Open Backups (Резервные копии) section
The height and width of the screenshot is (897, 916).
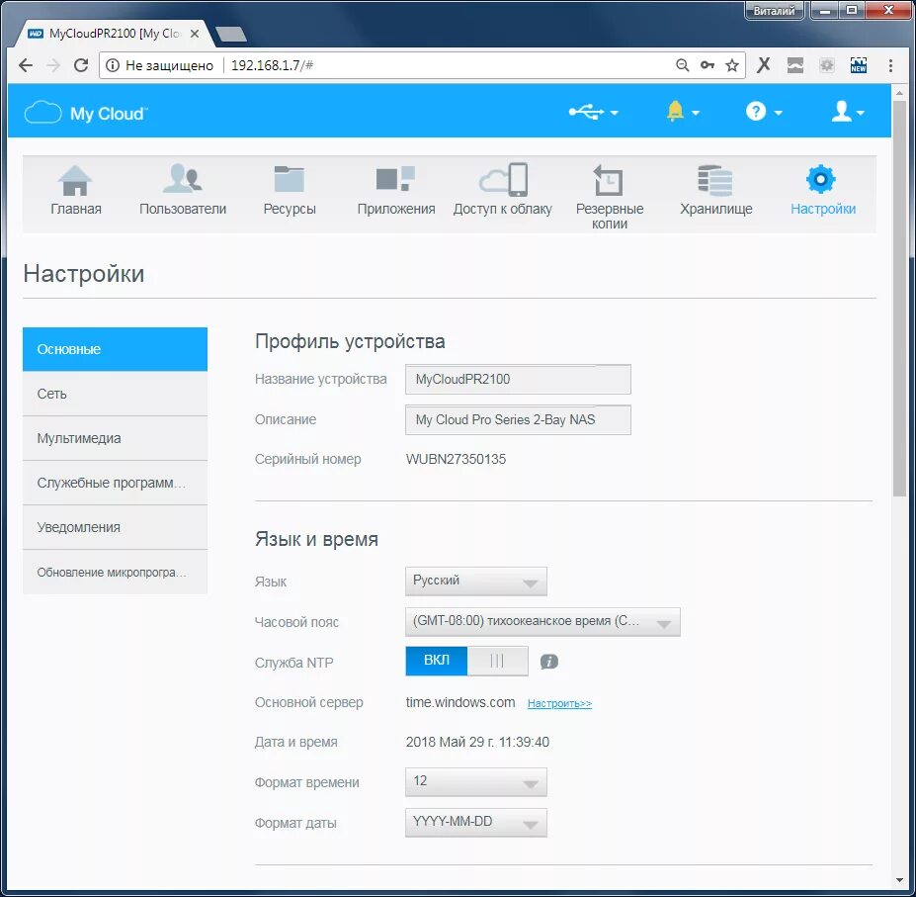[x=610, y=197]
